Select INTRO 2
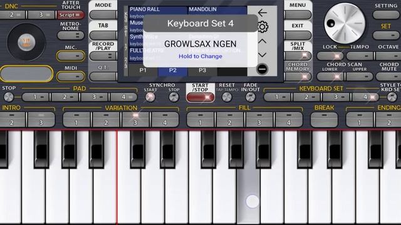Image resolution: width=401 pixels, height=225 pixels. coord(12,119)
